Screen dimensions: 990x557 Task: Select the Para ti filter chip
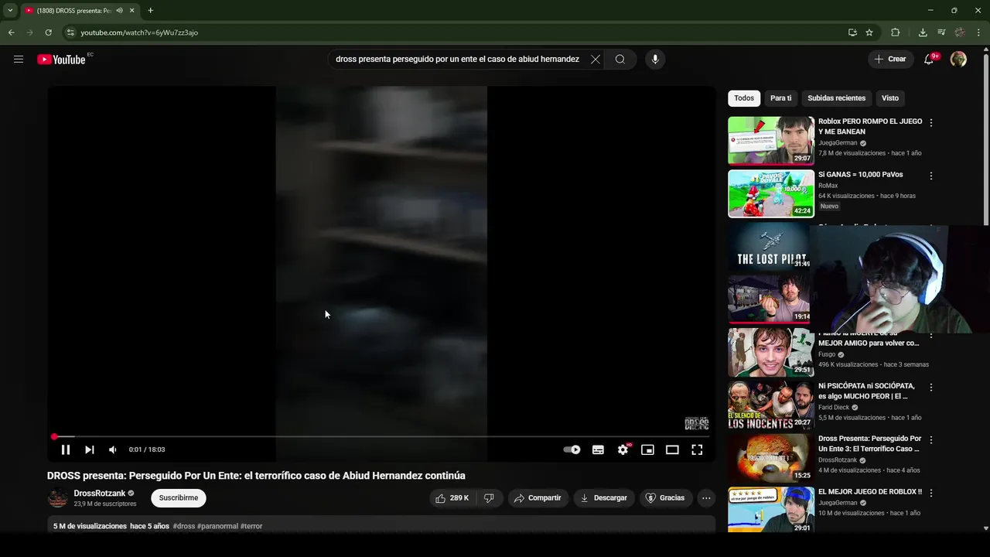pyautogui.click(x=781, y=98)
